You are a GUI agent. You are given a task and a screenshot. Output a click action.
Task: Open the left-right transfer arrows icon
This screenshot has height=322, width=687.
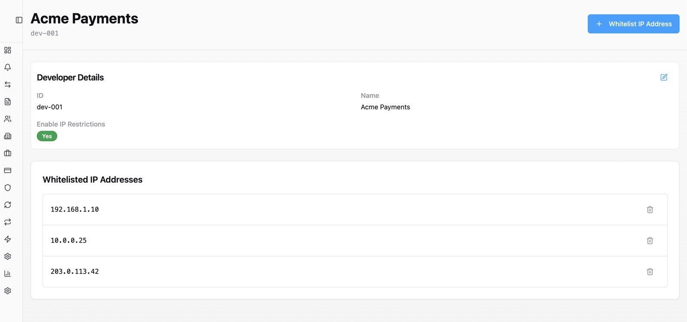pos(8,85)
